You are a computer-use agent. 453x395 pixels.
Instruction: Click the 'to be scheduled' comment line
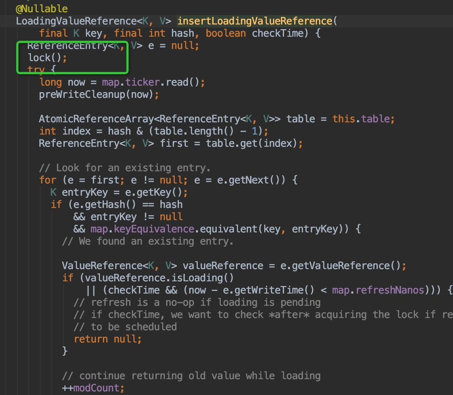click(125, 327)
